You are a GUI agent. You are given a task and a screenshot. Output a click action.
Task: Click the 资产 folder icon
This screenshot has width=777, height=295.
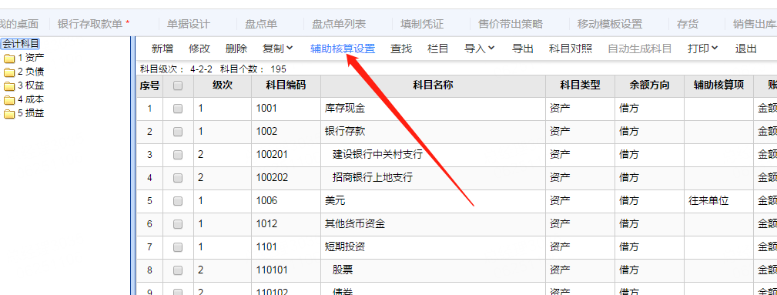tap(9, 59)
